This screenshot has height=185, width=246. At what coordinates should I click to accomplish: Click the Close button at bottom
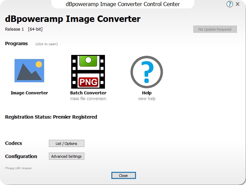click(x=124, y=176)
